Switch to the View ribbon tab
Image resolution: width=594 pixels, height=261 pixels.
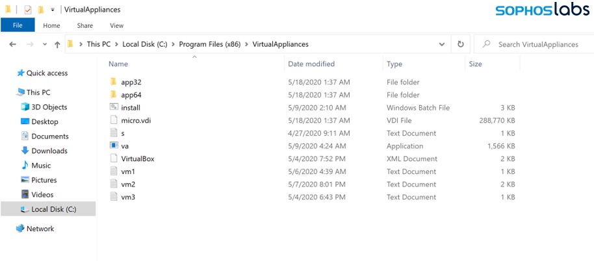116,25
